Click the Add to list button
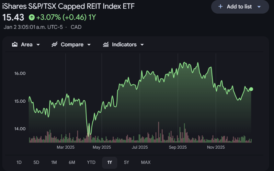This screenshot has height=171, width=274. point(240,7)
